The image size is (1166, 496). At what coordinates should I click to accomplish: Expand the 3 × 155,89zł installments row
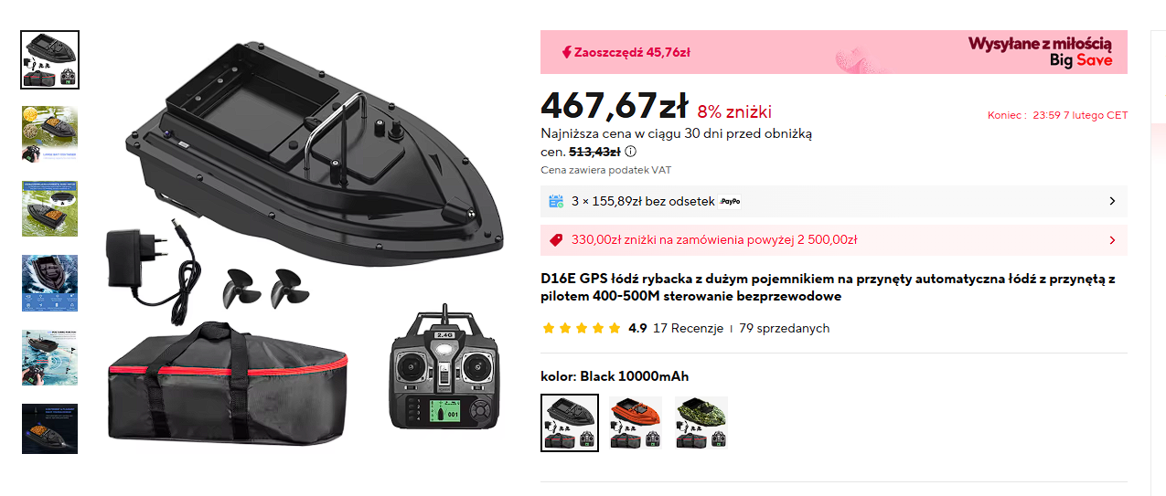click(x=834, y=201)
